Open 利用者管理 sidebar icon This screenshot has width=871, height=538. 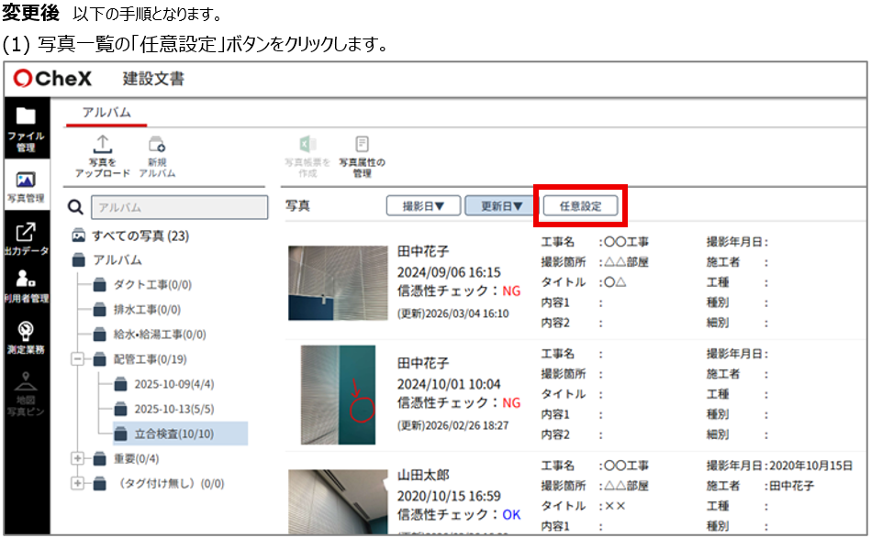coord(26,288)
